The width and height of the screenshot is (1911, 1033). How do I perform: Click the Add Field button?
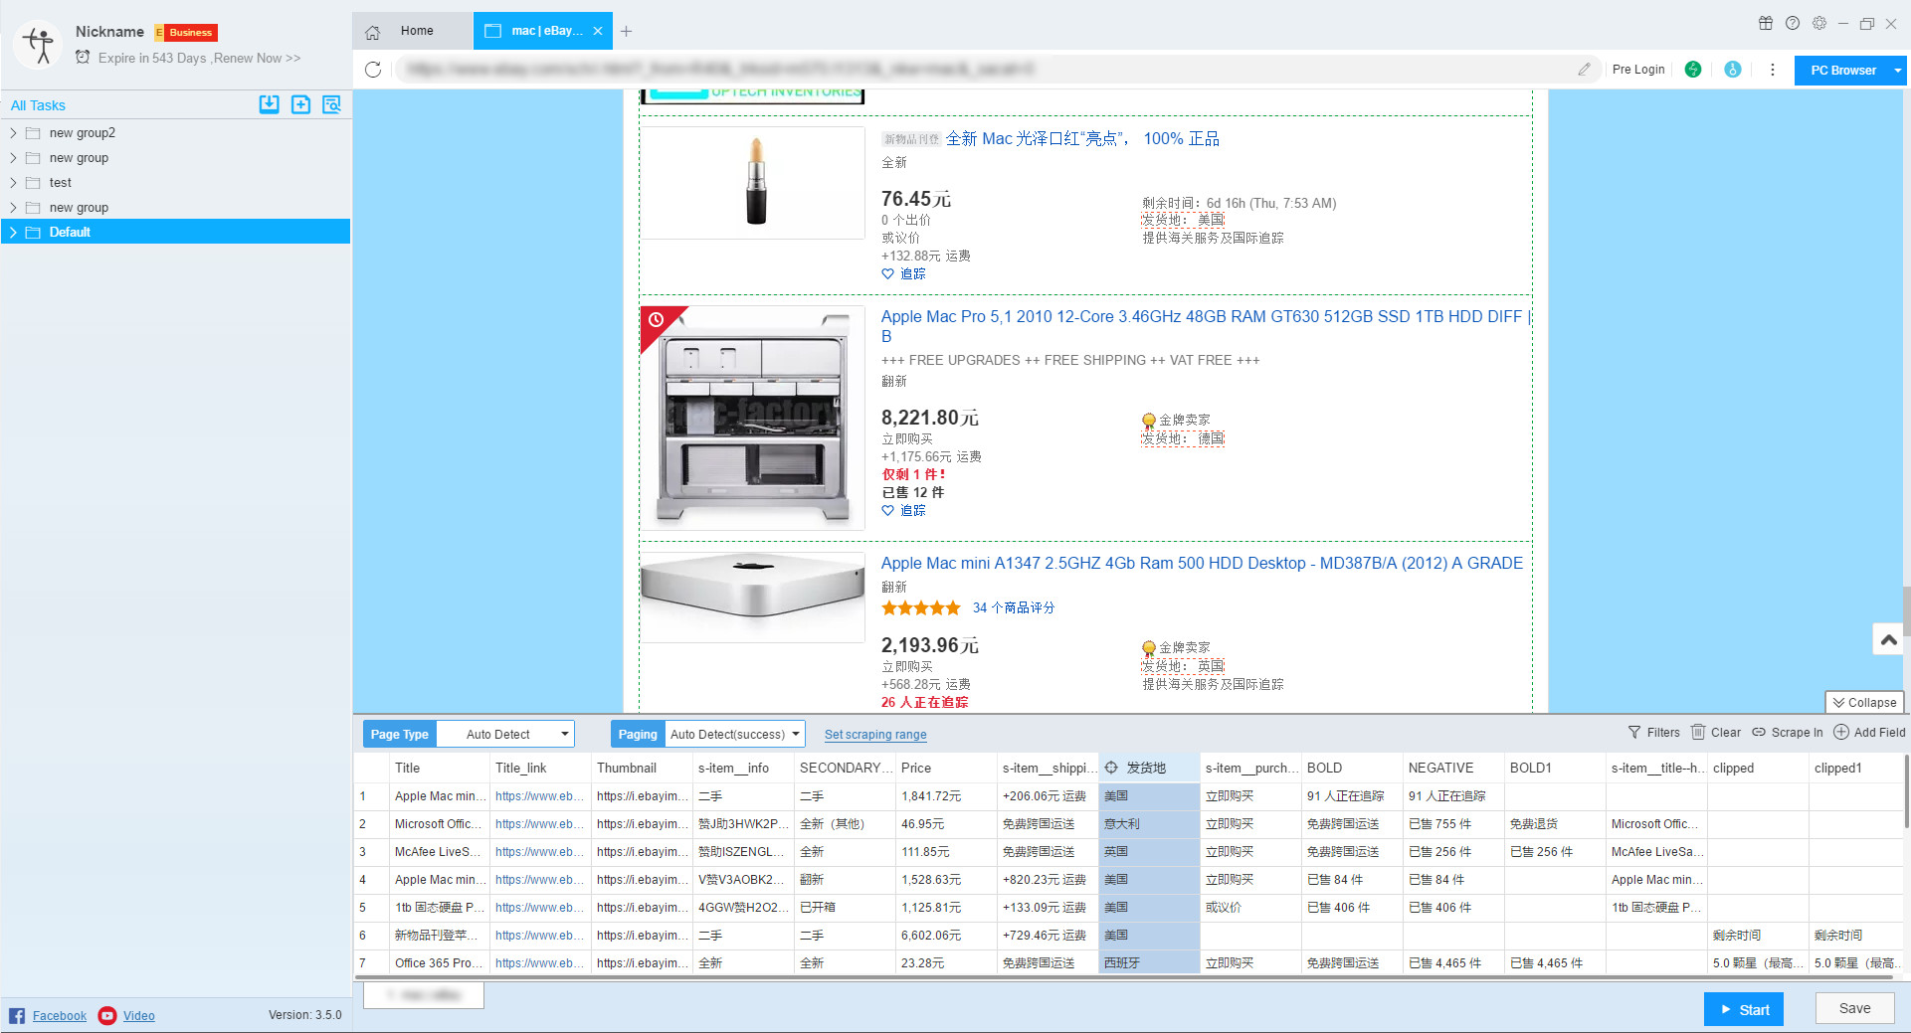tap(1869, 732)
